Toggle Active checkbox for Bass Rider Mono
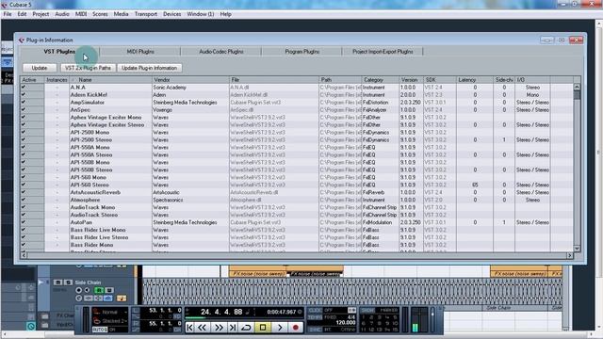The image size is (603, 339). (24, 245)
